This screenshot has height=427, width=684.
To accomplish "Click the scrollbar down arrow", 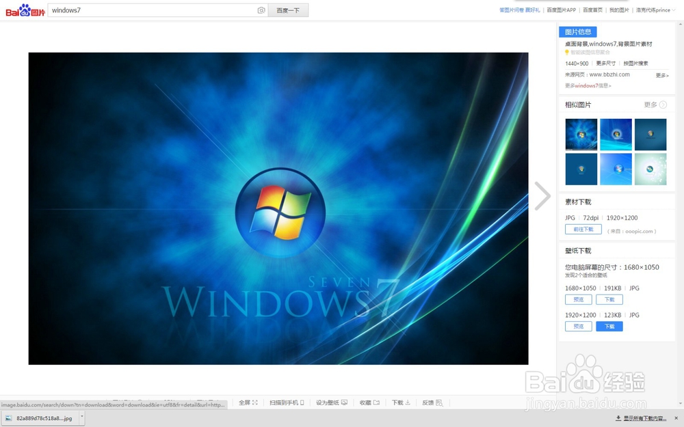I will click(x=681, y=404).
